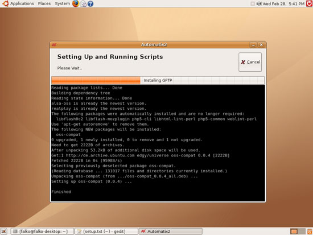Open the Places menu
The height and width of the screenshot is (235, 313).
click(x=44, y=3)
